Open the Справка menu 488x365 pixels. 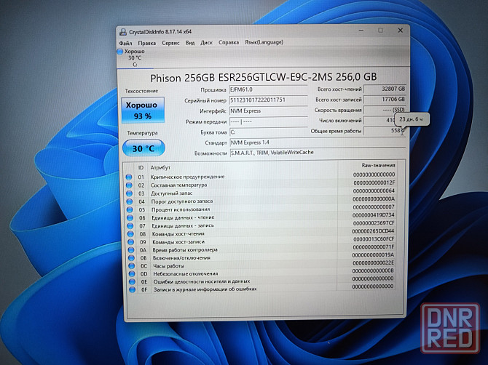(229, 42)
